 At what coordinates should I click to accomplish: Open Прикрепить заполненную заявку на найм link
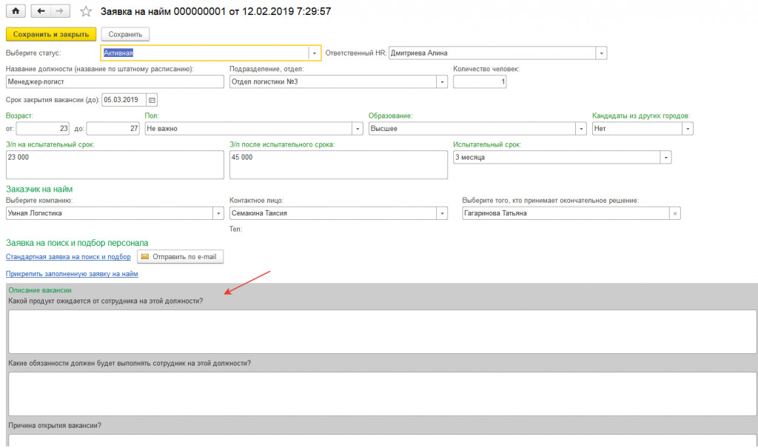[72, 274]
